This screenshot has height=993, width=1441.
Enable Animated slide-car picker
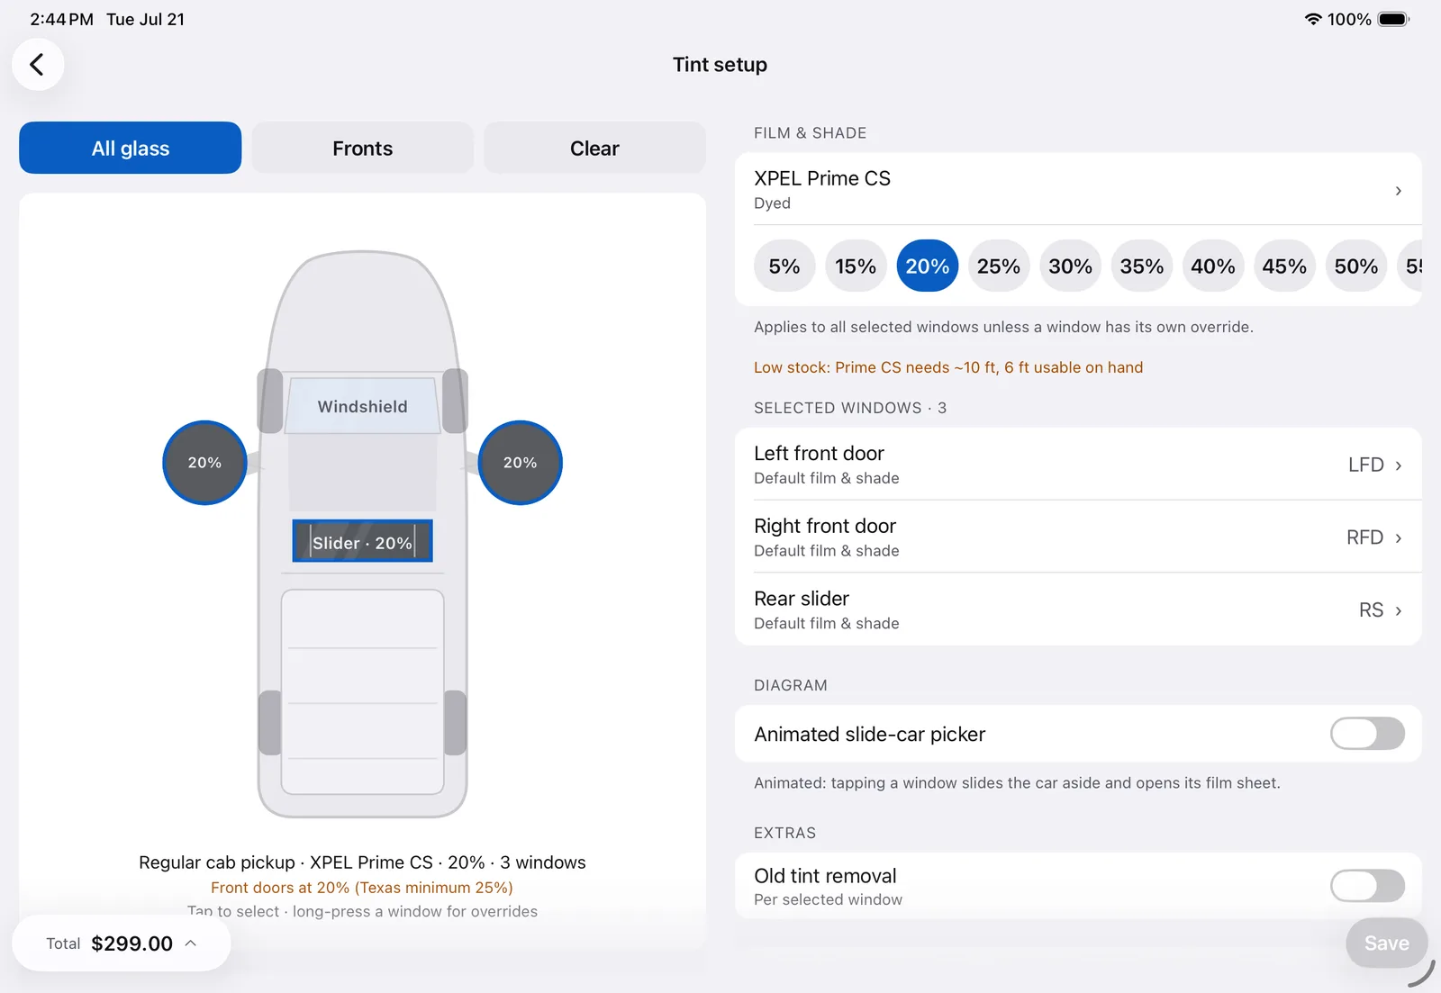coord(1367,734)
